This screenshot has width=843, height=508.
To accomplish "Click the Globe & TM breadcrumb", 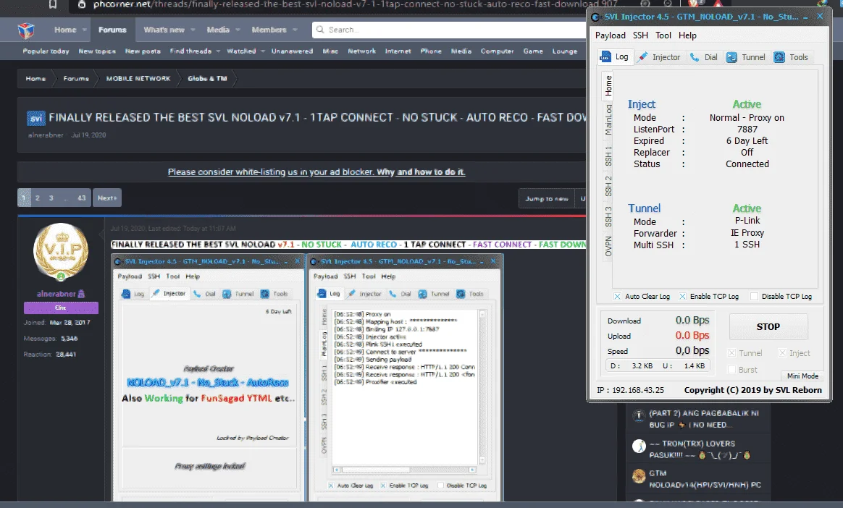I will 207,78.
